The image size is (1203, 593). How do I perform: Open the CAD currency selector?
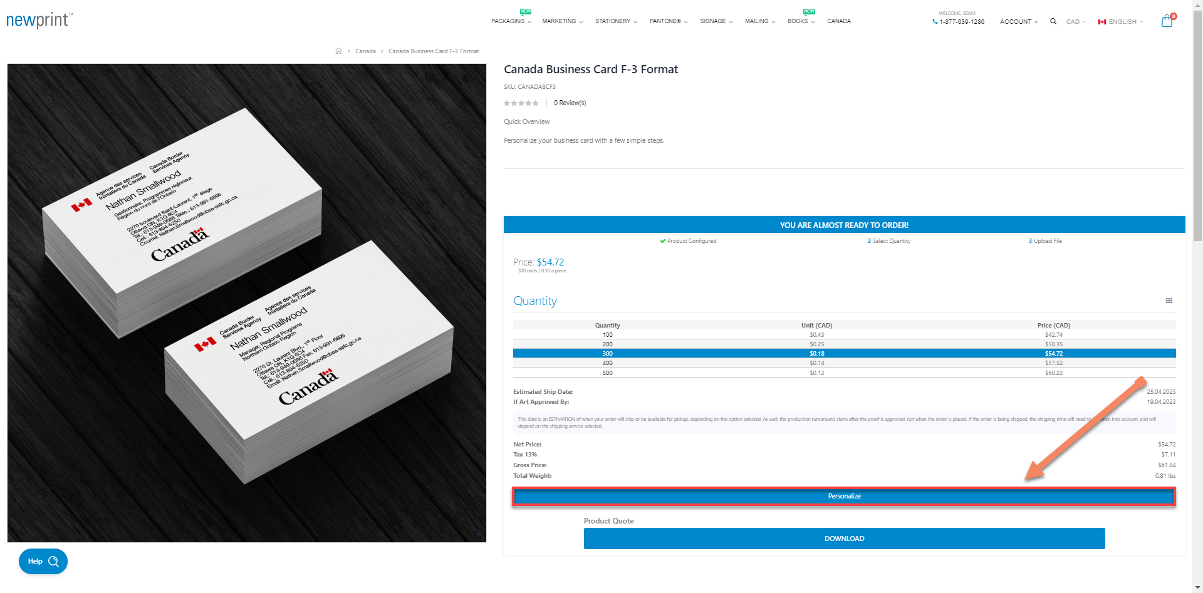(1076, 22)
